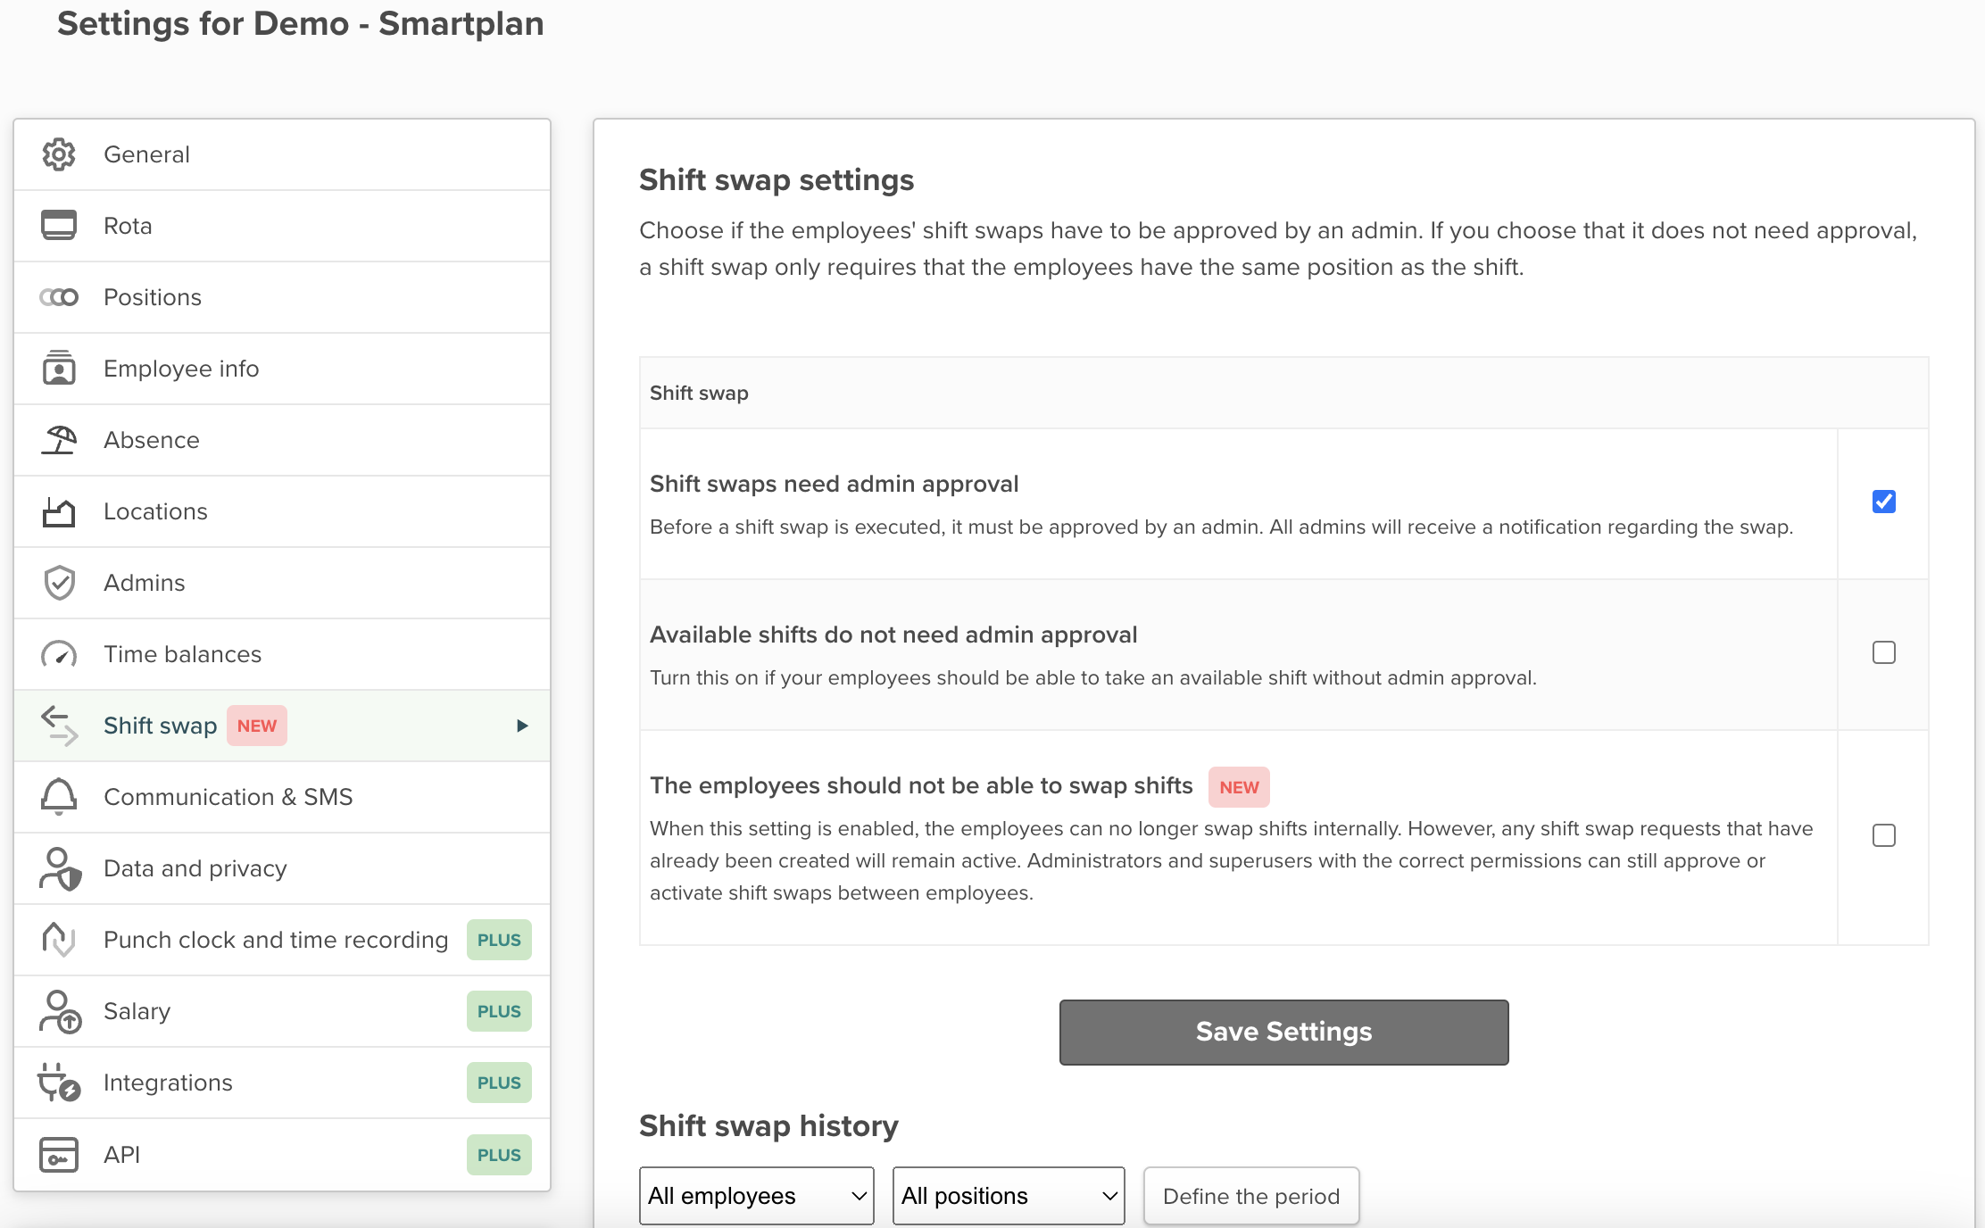Select the Rota icon in sidebar
This screenshot has width=1985, height=1228.
point(58,225)
